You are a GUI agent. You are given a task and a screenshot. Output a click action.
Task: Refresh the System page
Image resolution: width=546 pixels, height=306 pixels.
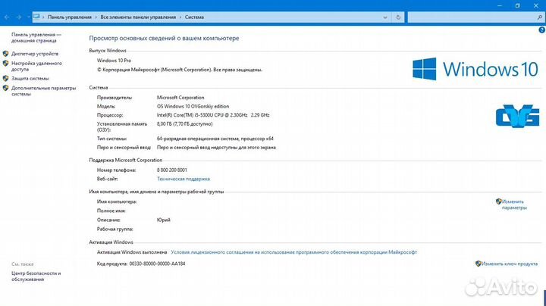pos(398,17)
